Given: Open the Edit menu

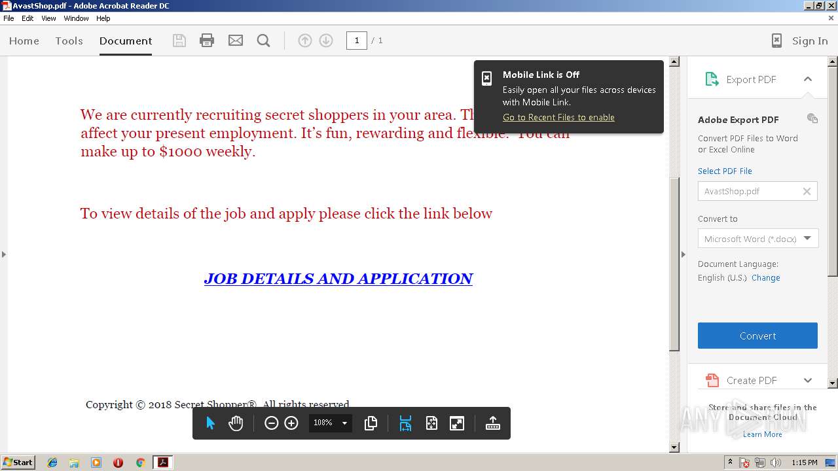Looking at the screenshot, I should pyautogui.click(x=27, y=18).
